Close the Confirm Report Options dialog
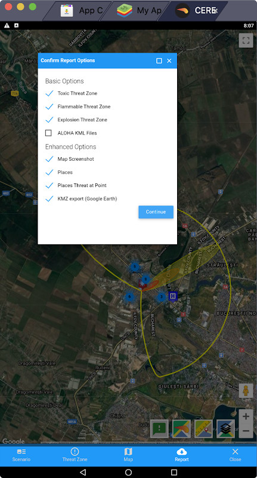257x478 pixels. pyautogui.click(x=169, y=61)
